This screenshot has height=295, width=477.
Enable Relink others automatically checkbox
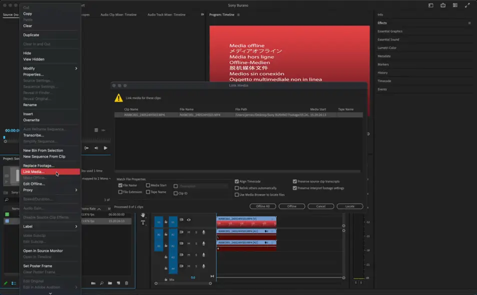237,188
